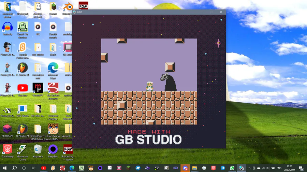Click the floating block above the creature
The width and height of the screenshot is (307, 172).
(x=170, y=67)
